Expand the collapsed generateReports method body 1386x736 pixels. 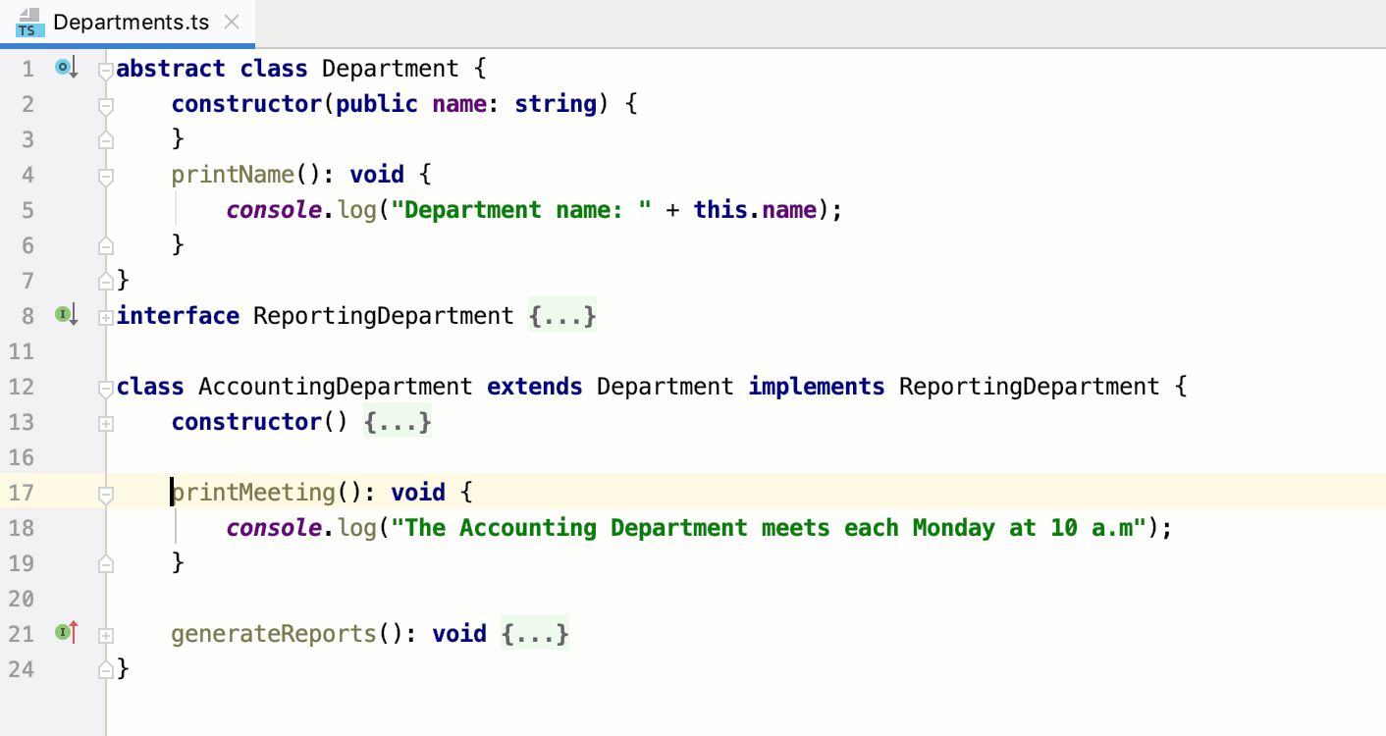click(x=535, y=633)
